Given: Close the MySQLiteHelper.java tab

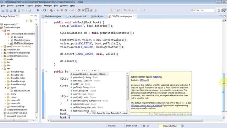Looking at the screenshot, I should [134, 16].
